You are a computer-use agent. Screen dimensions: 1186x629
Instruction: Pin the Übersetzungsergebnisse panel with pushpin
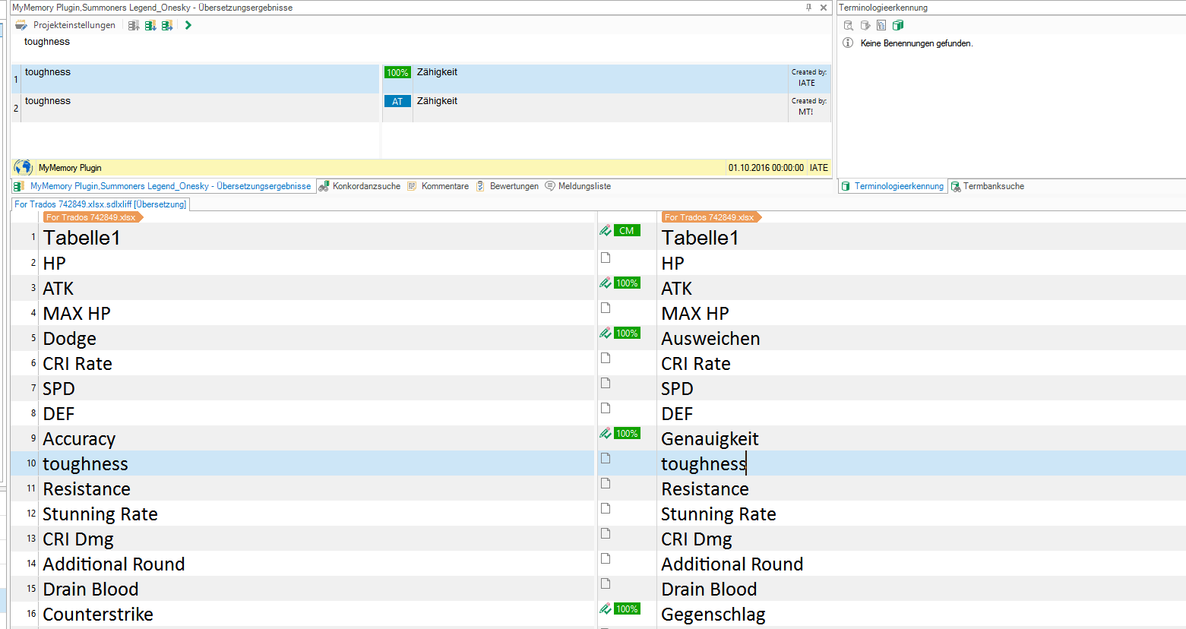pos(808,8)
